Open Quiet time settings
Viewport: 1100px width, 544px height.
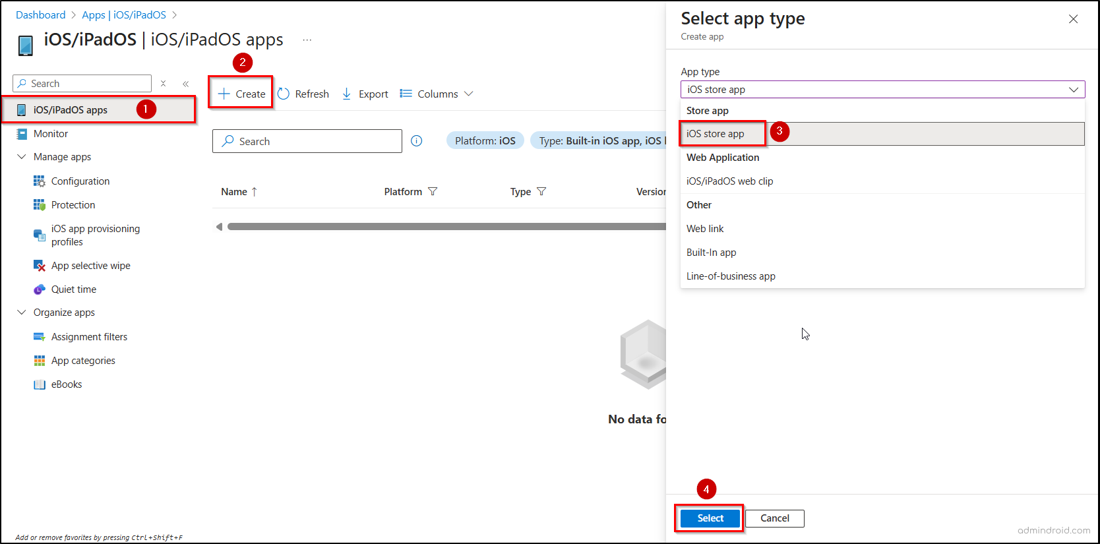(73, 289)
